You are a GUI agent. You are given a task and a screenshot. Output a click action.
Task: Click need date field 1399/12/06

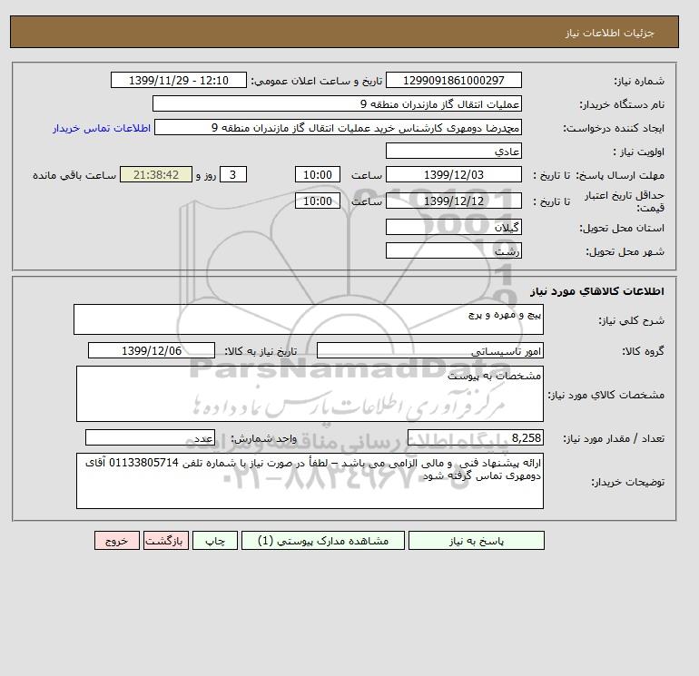[x=152, y=350]
